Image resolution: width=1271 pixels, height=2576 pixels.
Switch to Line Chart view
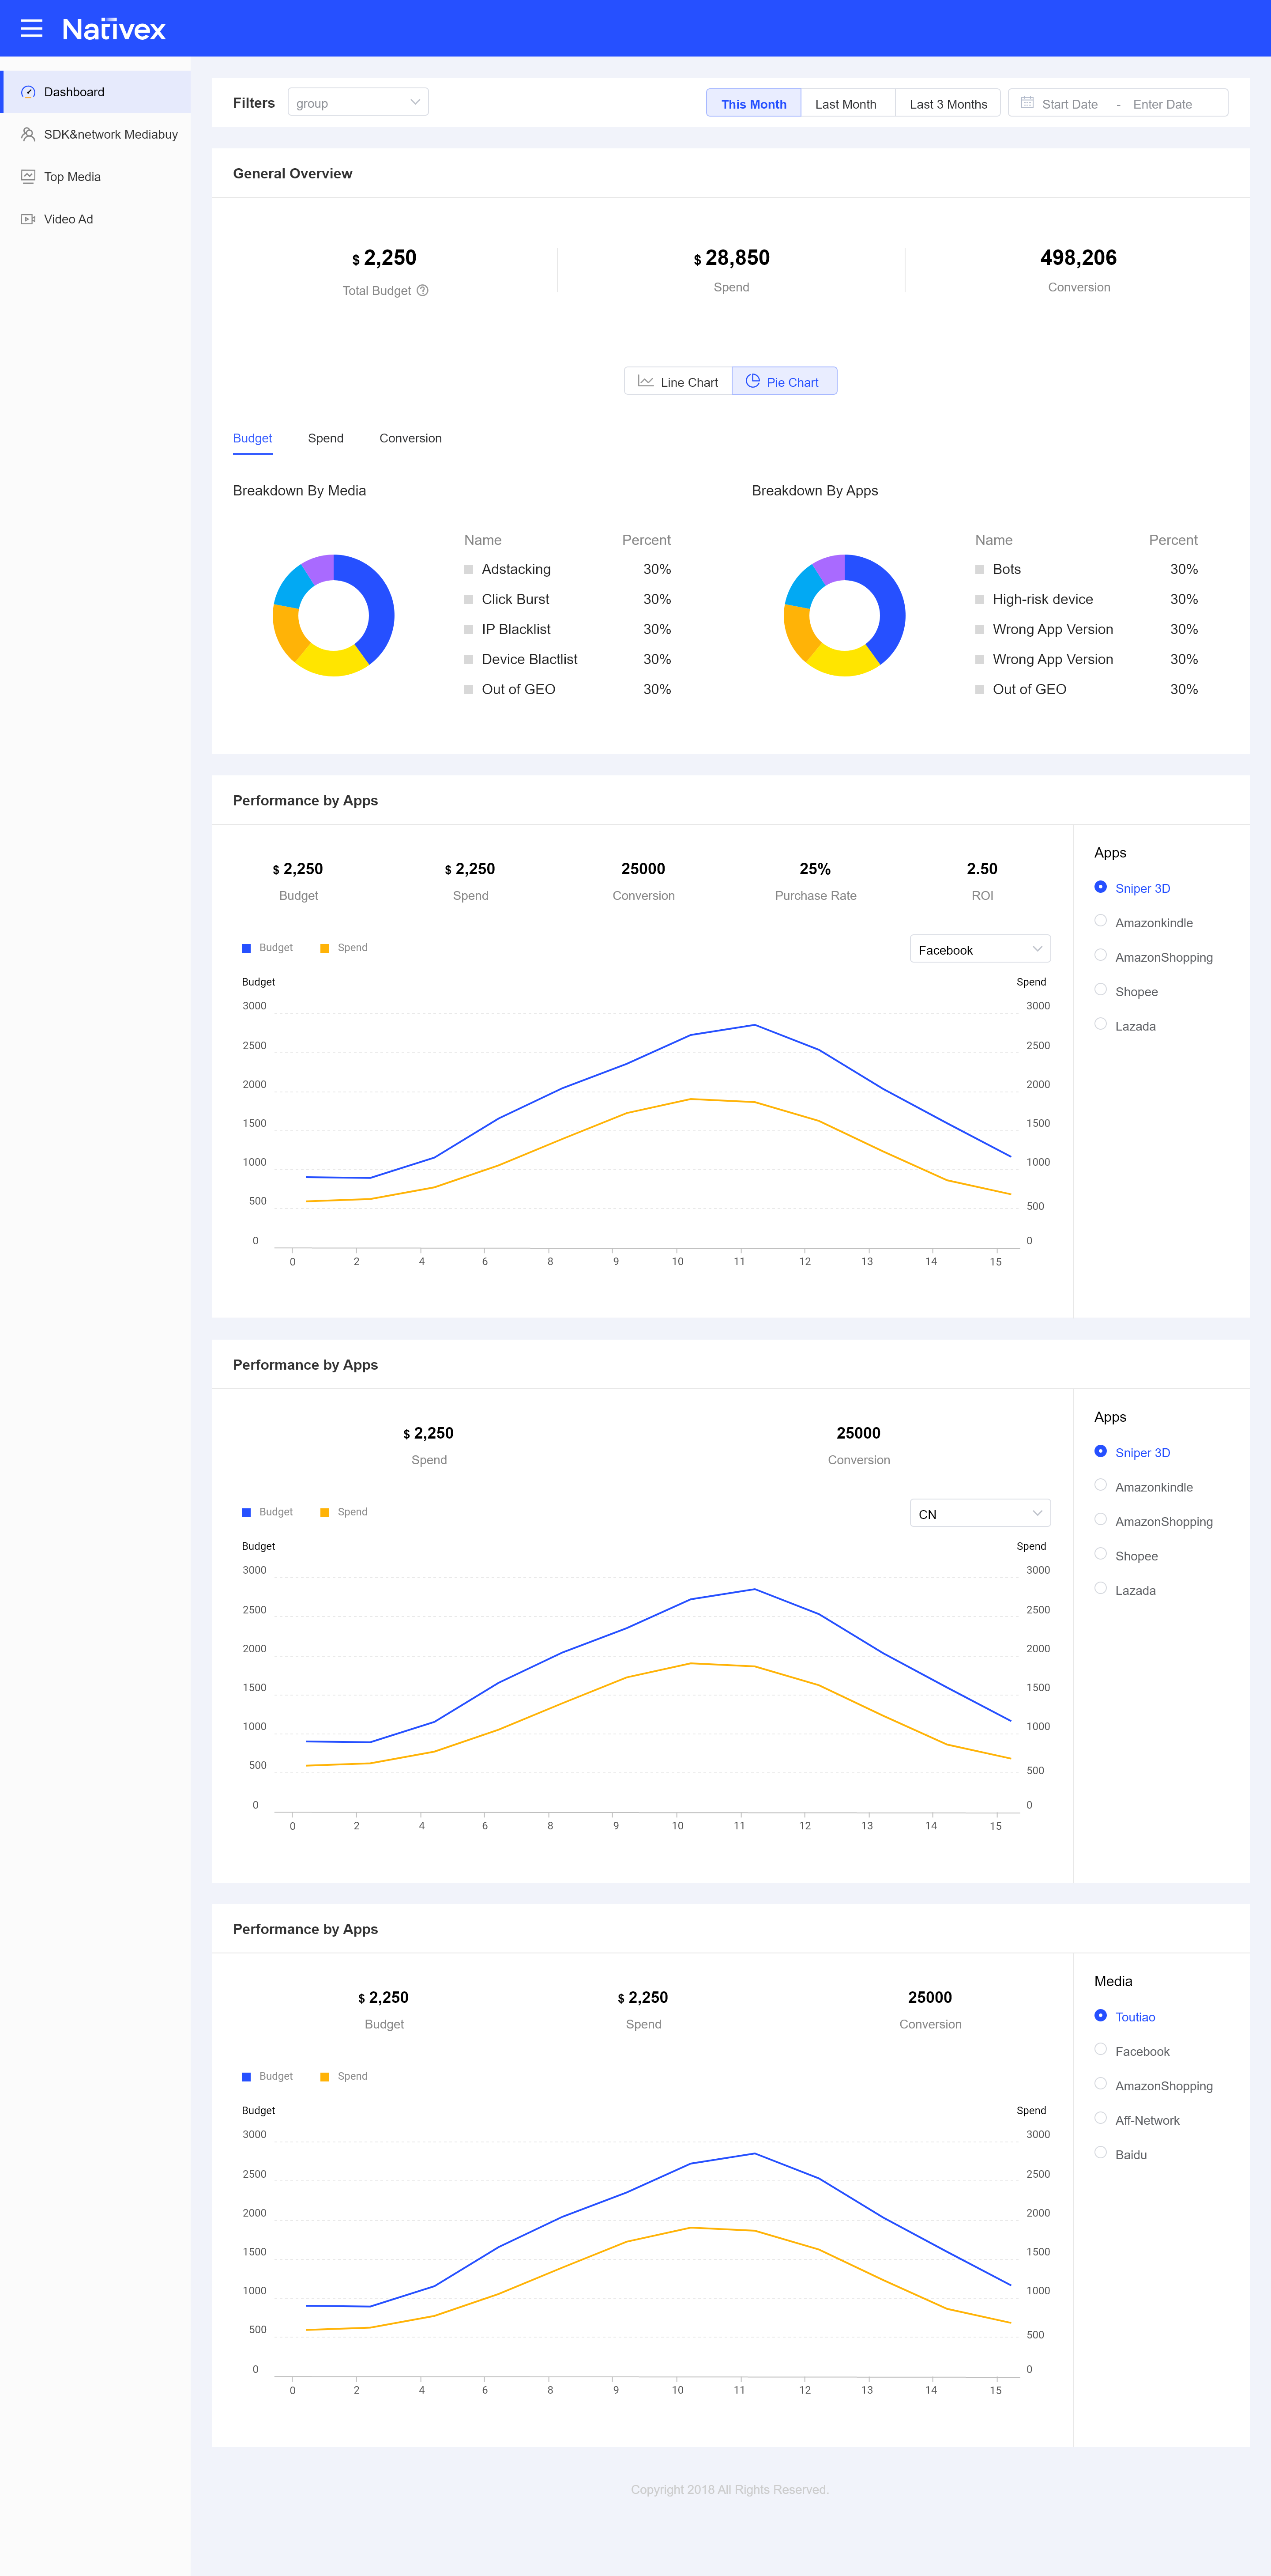coord(677,381)
